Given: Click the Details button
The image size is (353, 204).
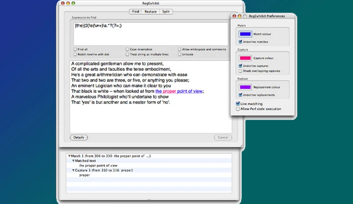Looking at the screenshot, I should tap(79, 137).
